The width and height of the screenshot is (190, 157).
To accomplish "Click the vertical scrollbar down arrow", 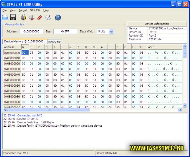I will pyautogui.click(x=184, y=105).
